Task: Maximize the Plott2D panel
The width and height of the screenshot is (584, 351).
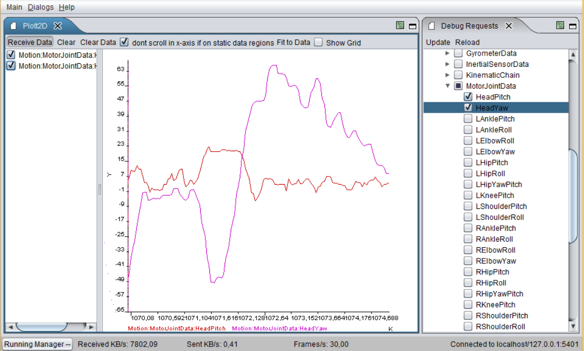Action: point(412,26)
